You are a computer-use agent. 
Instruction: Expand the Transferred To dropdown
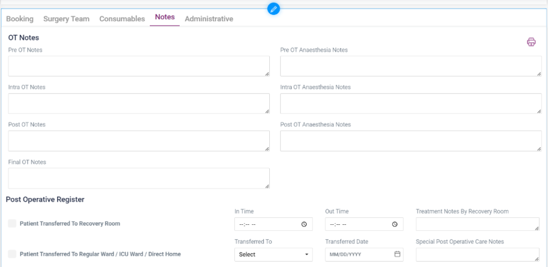click(x=273, y=255)
